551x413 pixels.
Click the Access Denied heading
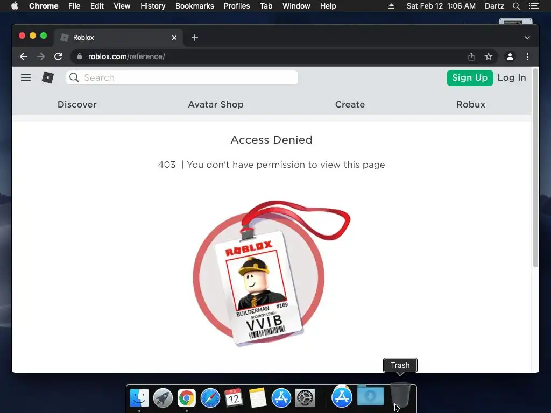(x=271, y=140)
